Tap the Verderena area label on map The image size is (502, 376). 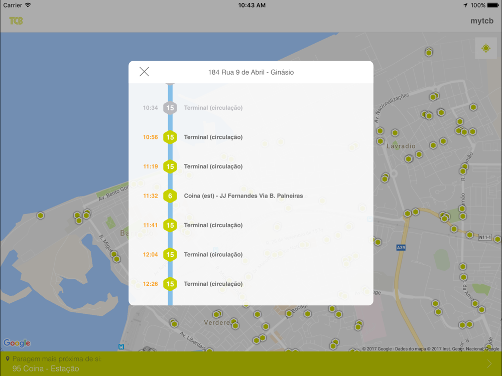tap(217, 322)
